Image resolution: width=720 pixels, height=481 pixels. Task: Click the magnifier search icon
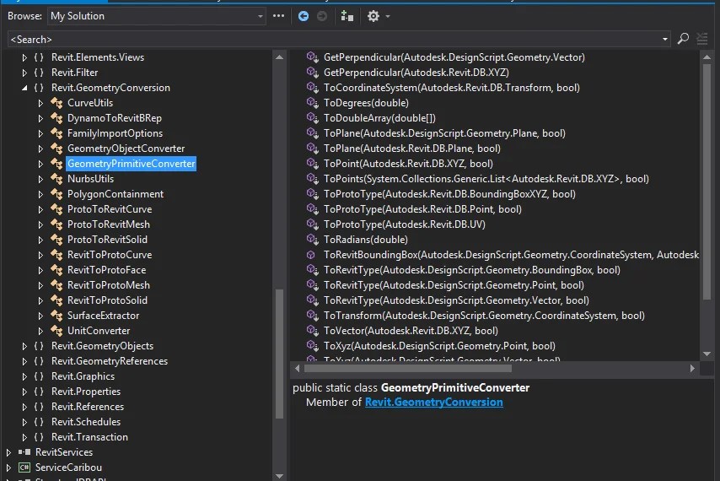pyautogui.click(x=683, y=39)
